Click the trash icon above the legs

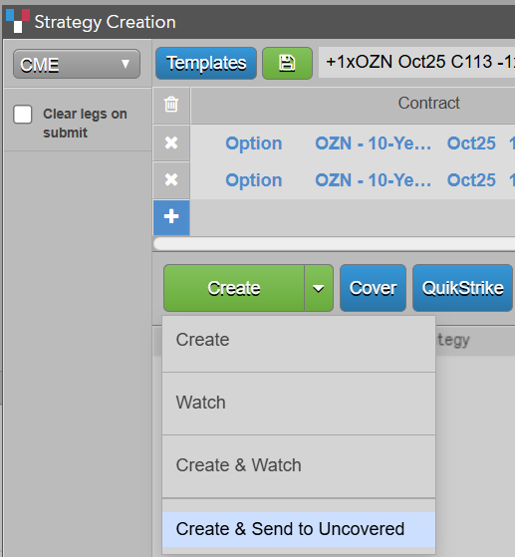pos(171,105)
